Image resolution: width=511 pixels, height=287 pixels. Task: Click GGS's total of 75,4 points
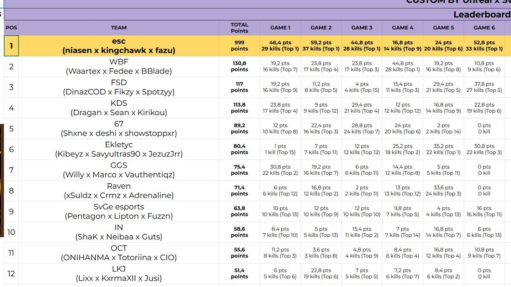tap(239, 170)
